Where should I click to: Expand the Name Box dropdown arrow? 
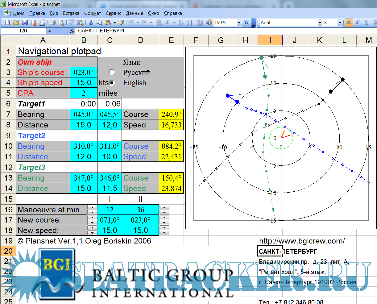pos(50,31)
